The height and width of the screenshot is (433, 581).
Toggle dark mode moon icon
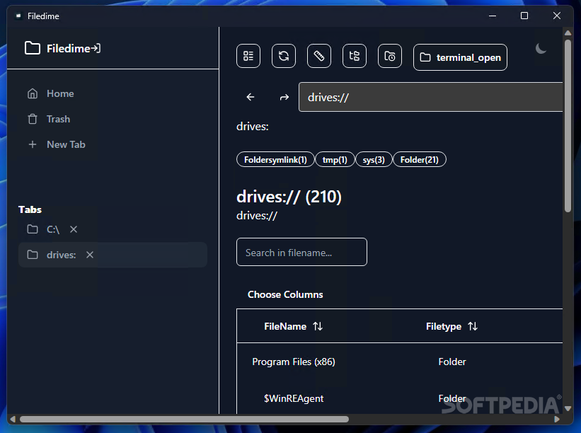(541, 49)
